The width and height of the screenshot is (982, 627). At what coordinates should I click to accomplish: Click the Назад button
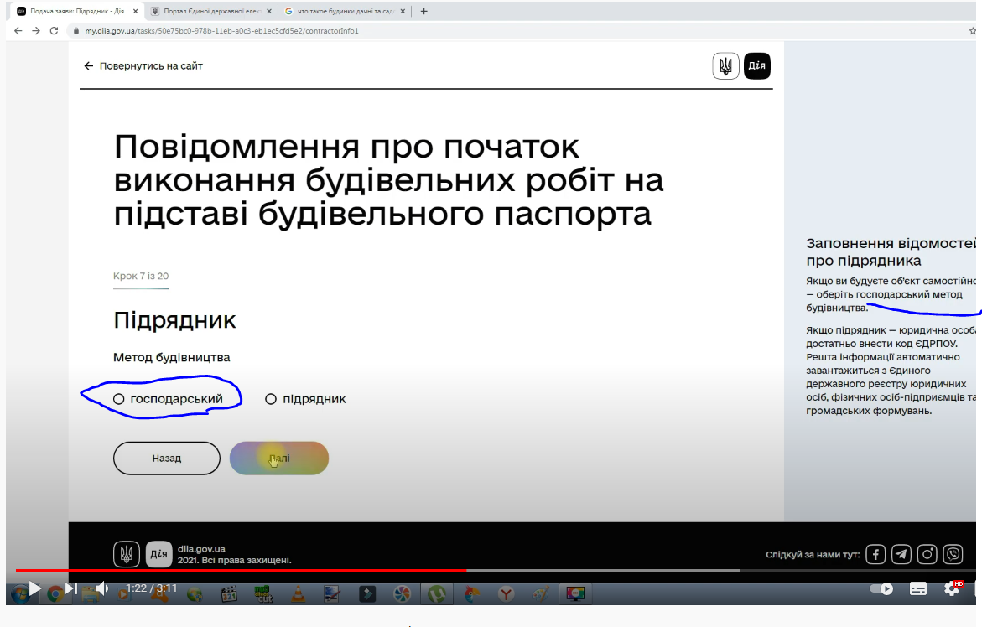click(167, 458)
